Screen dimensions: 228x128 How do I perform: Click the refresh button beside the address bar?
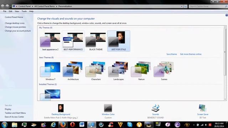pos(185,6)
